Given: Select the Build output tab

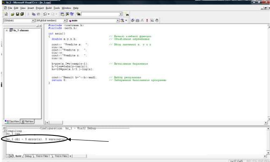Looking at the screenshot, I should point(18,156).
